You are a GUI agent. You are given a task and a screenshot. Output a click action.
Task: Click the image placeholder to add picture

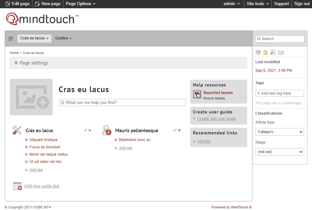(31, 97)
